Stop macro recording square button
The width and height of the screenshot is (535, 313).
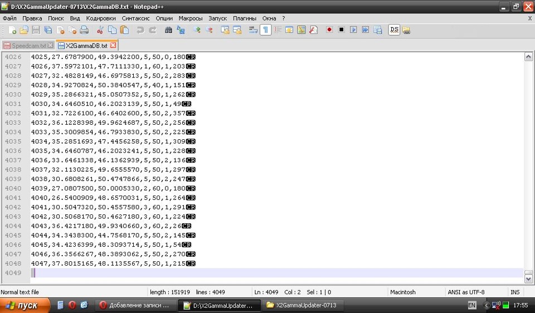point(341,30)
